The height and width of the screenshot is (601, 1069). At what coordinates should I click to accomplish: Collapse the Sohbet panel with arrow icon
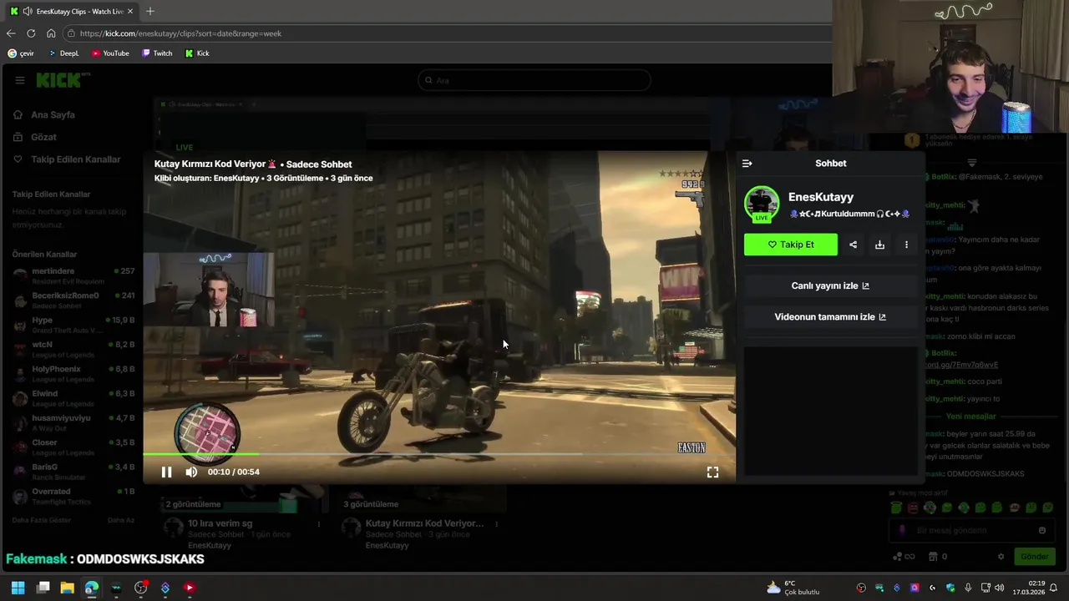pos(747,164)
